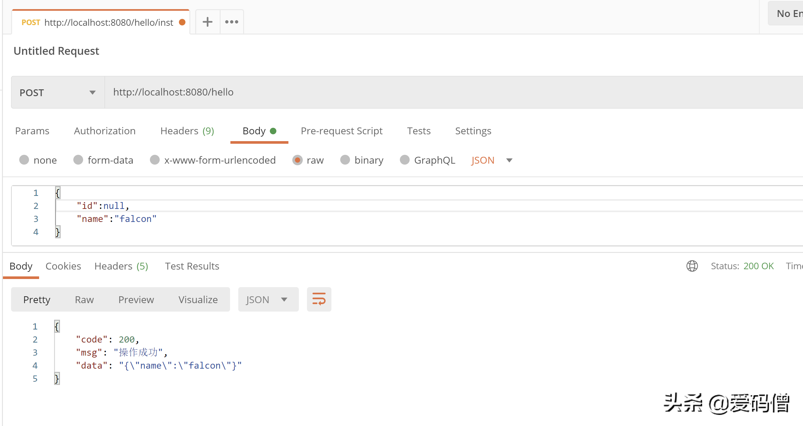Open the Test Results tab
This screenshot has height=426, width=803.
[x=192, y=266]
